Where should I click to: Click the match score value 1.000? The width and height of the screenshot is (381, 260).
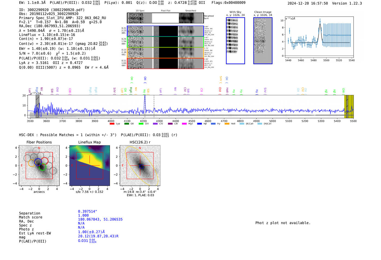click(x=83, y=215)
